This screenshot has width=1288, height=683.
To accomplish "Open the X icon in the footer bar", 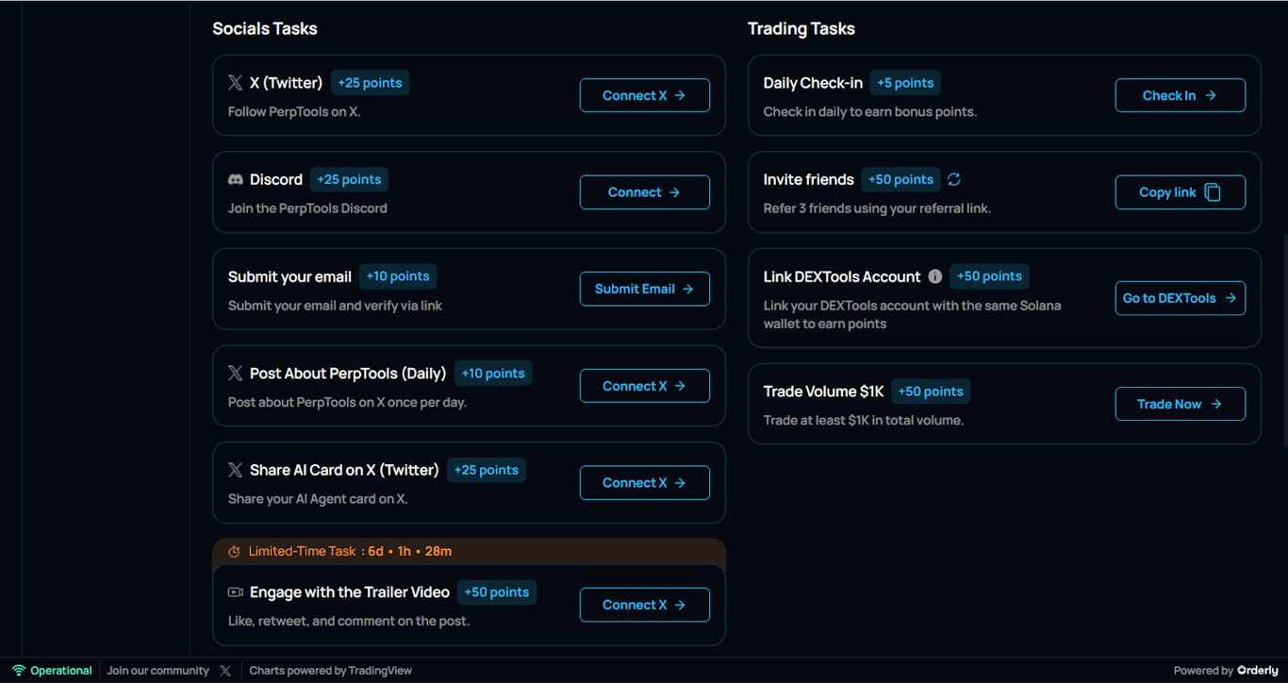I will pos(225,671).
